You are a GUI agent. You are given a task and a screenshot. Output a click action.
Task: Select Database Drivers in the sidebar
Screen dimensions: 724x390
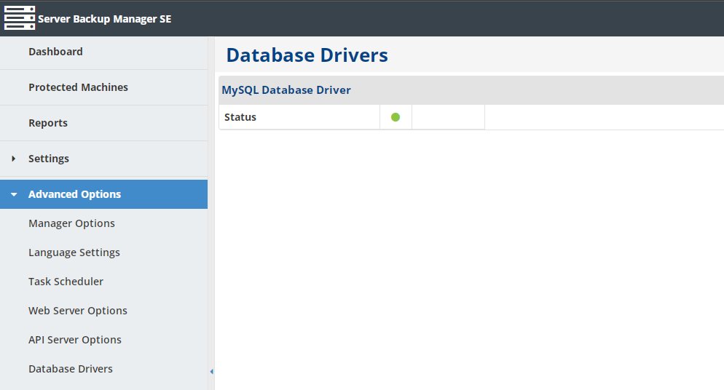[70, 369]
